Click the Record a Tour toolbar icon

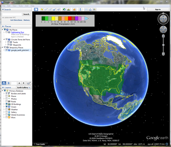click(x=58, y=9)
